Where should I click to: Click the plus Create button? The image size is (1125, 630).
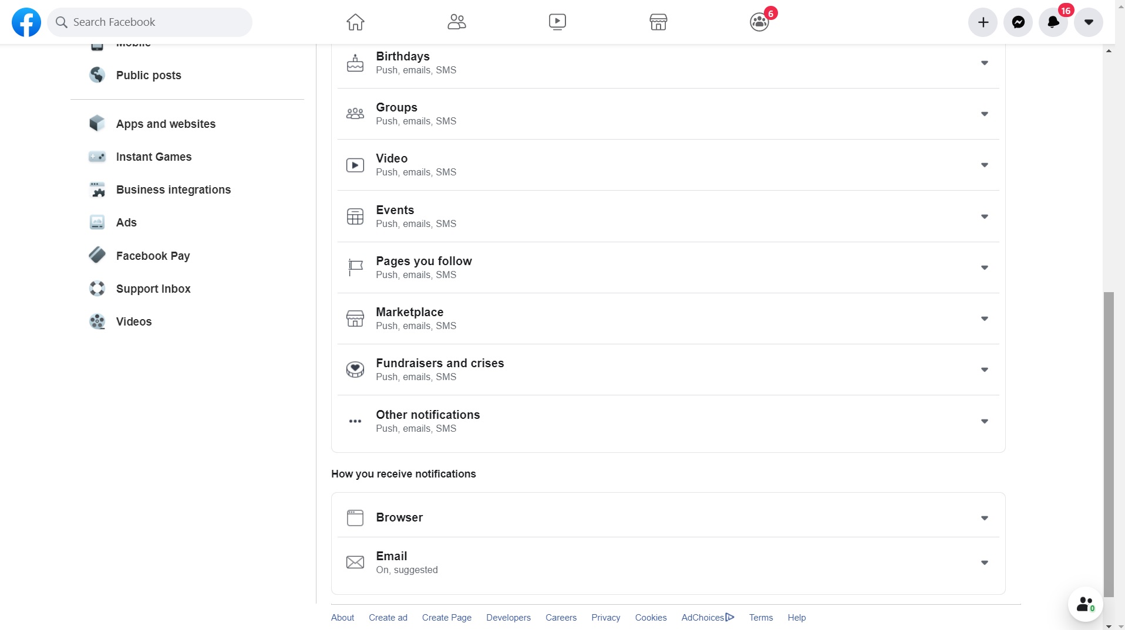click(983, 22)
